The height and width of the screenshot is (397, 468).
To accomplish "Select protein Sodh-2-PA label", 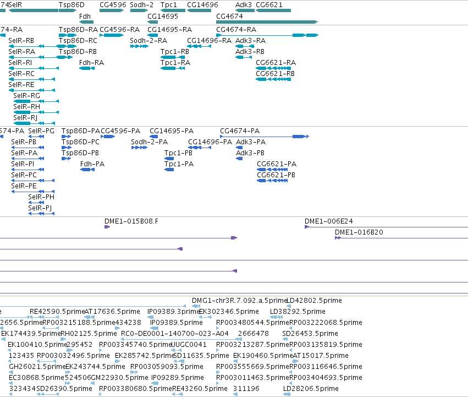I will tap(149, 142).
